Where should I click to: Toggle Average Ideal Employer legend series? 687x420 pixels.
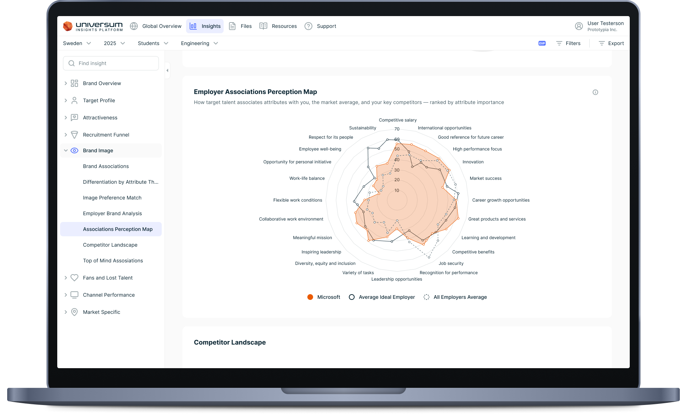click(382, 297)
